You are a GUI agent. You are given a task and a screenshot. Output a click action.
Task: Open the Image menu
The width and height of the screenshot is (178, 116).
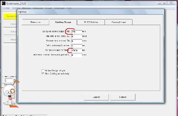[49, 8]
